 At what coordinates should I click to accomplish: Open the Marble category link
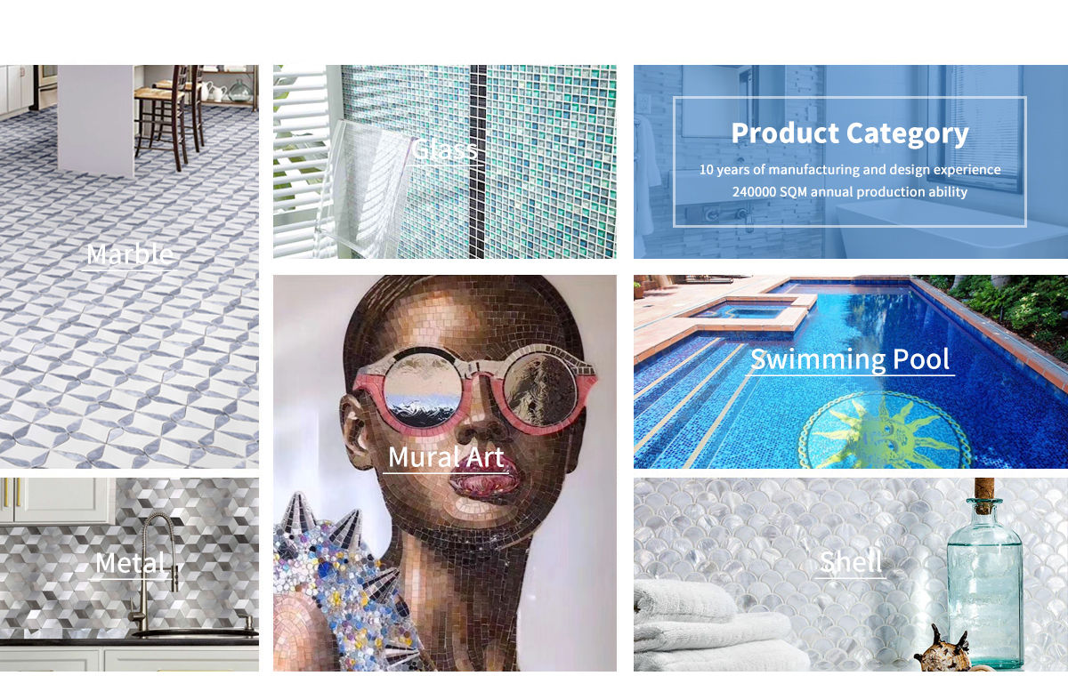pos(130,255)
